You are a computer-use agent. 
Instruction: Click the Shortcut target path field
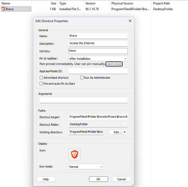(x=98, y=117)
